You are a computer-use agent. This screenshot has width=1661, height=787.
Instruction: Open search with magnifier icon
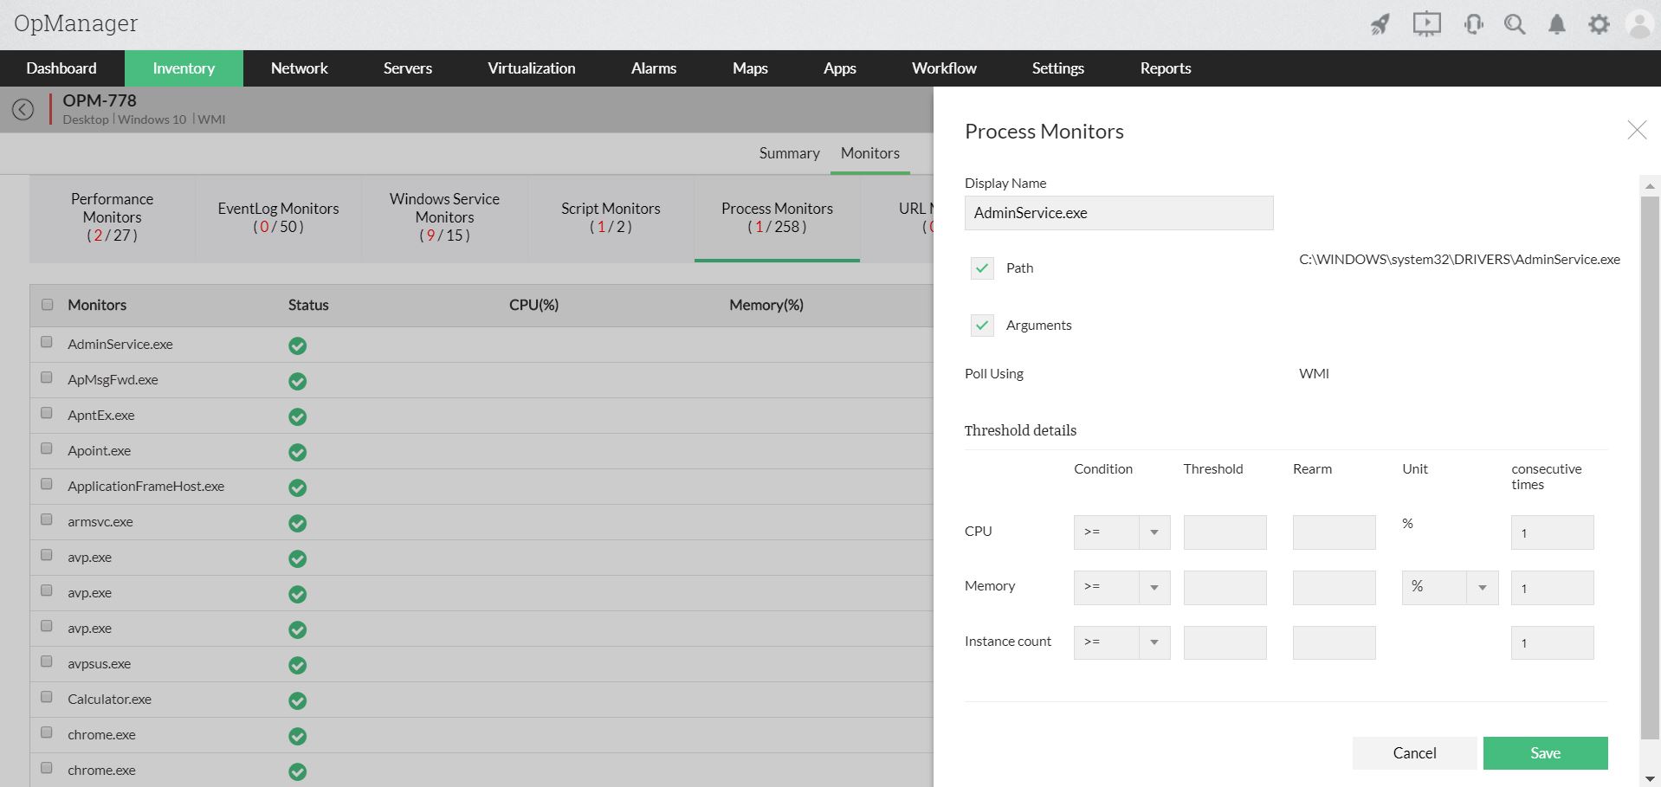(1515, 24)
